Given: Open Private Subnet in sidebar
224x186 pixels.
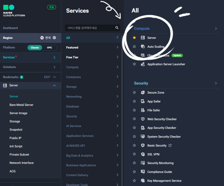Looking at the screenshot, I should [x=19, y=154].
